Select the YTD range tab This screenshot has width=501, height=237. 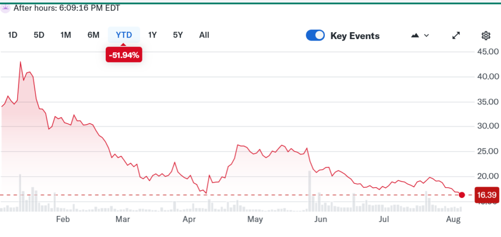pyautogui.click(x=124, y=35)
